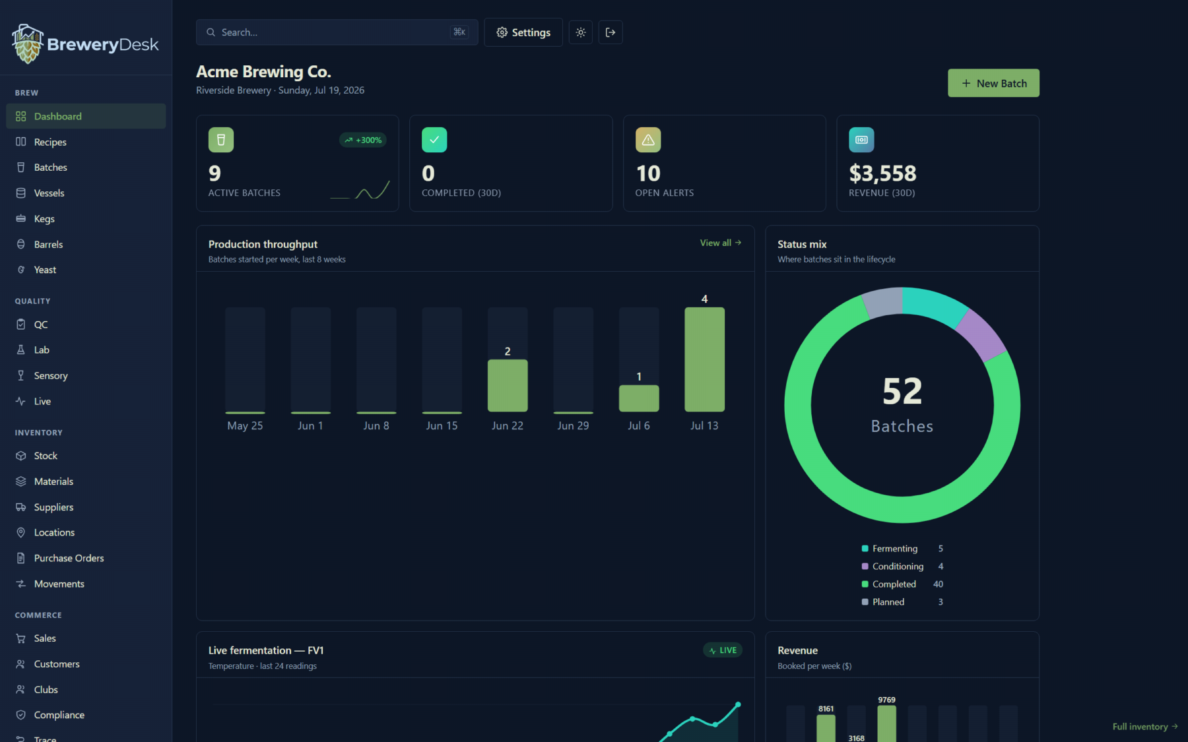Click the +300% trend badge
The image size is (1188, 742).
(x=363, y=140)
